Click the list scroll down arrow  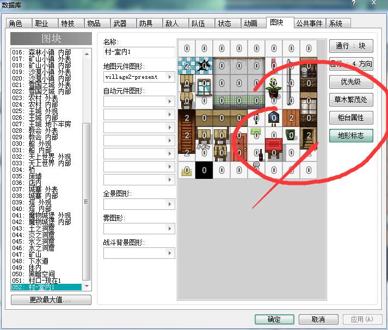[87, 286]
